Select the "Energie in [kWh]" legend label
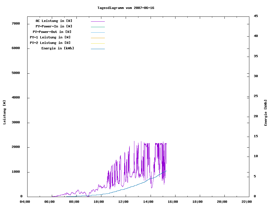This screenshot has width=278, height=208. 58,48
